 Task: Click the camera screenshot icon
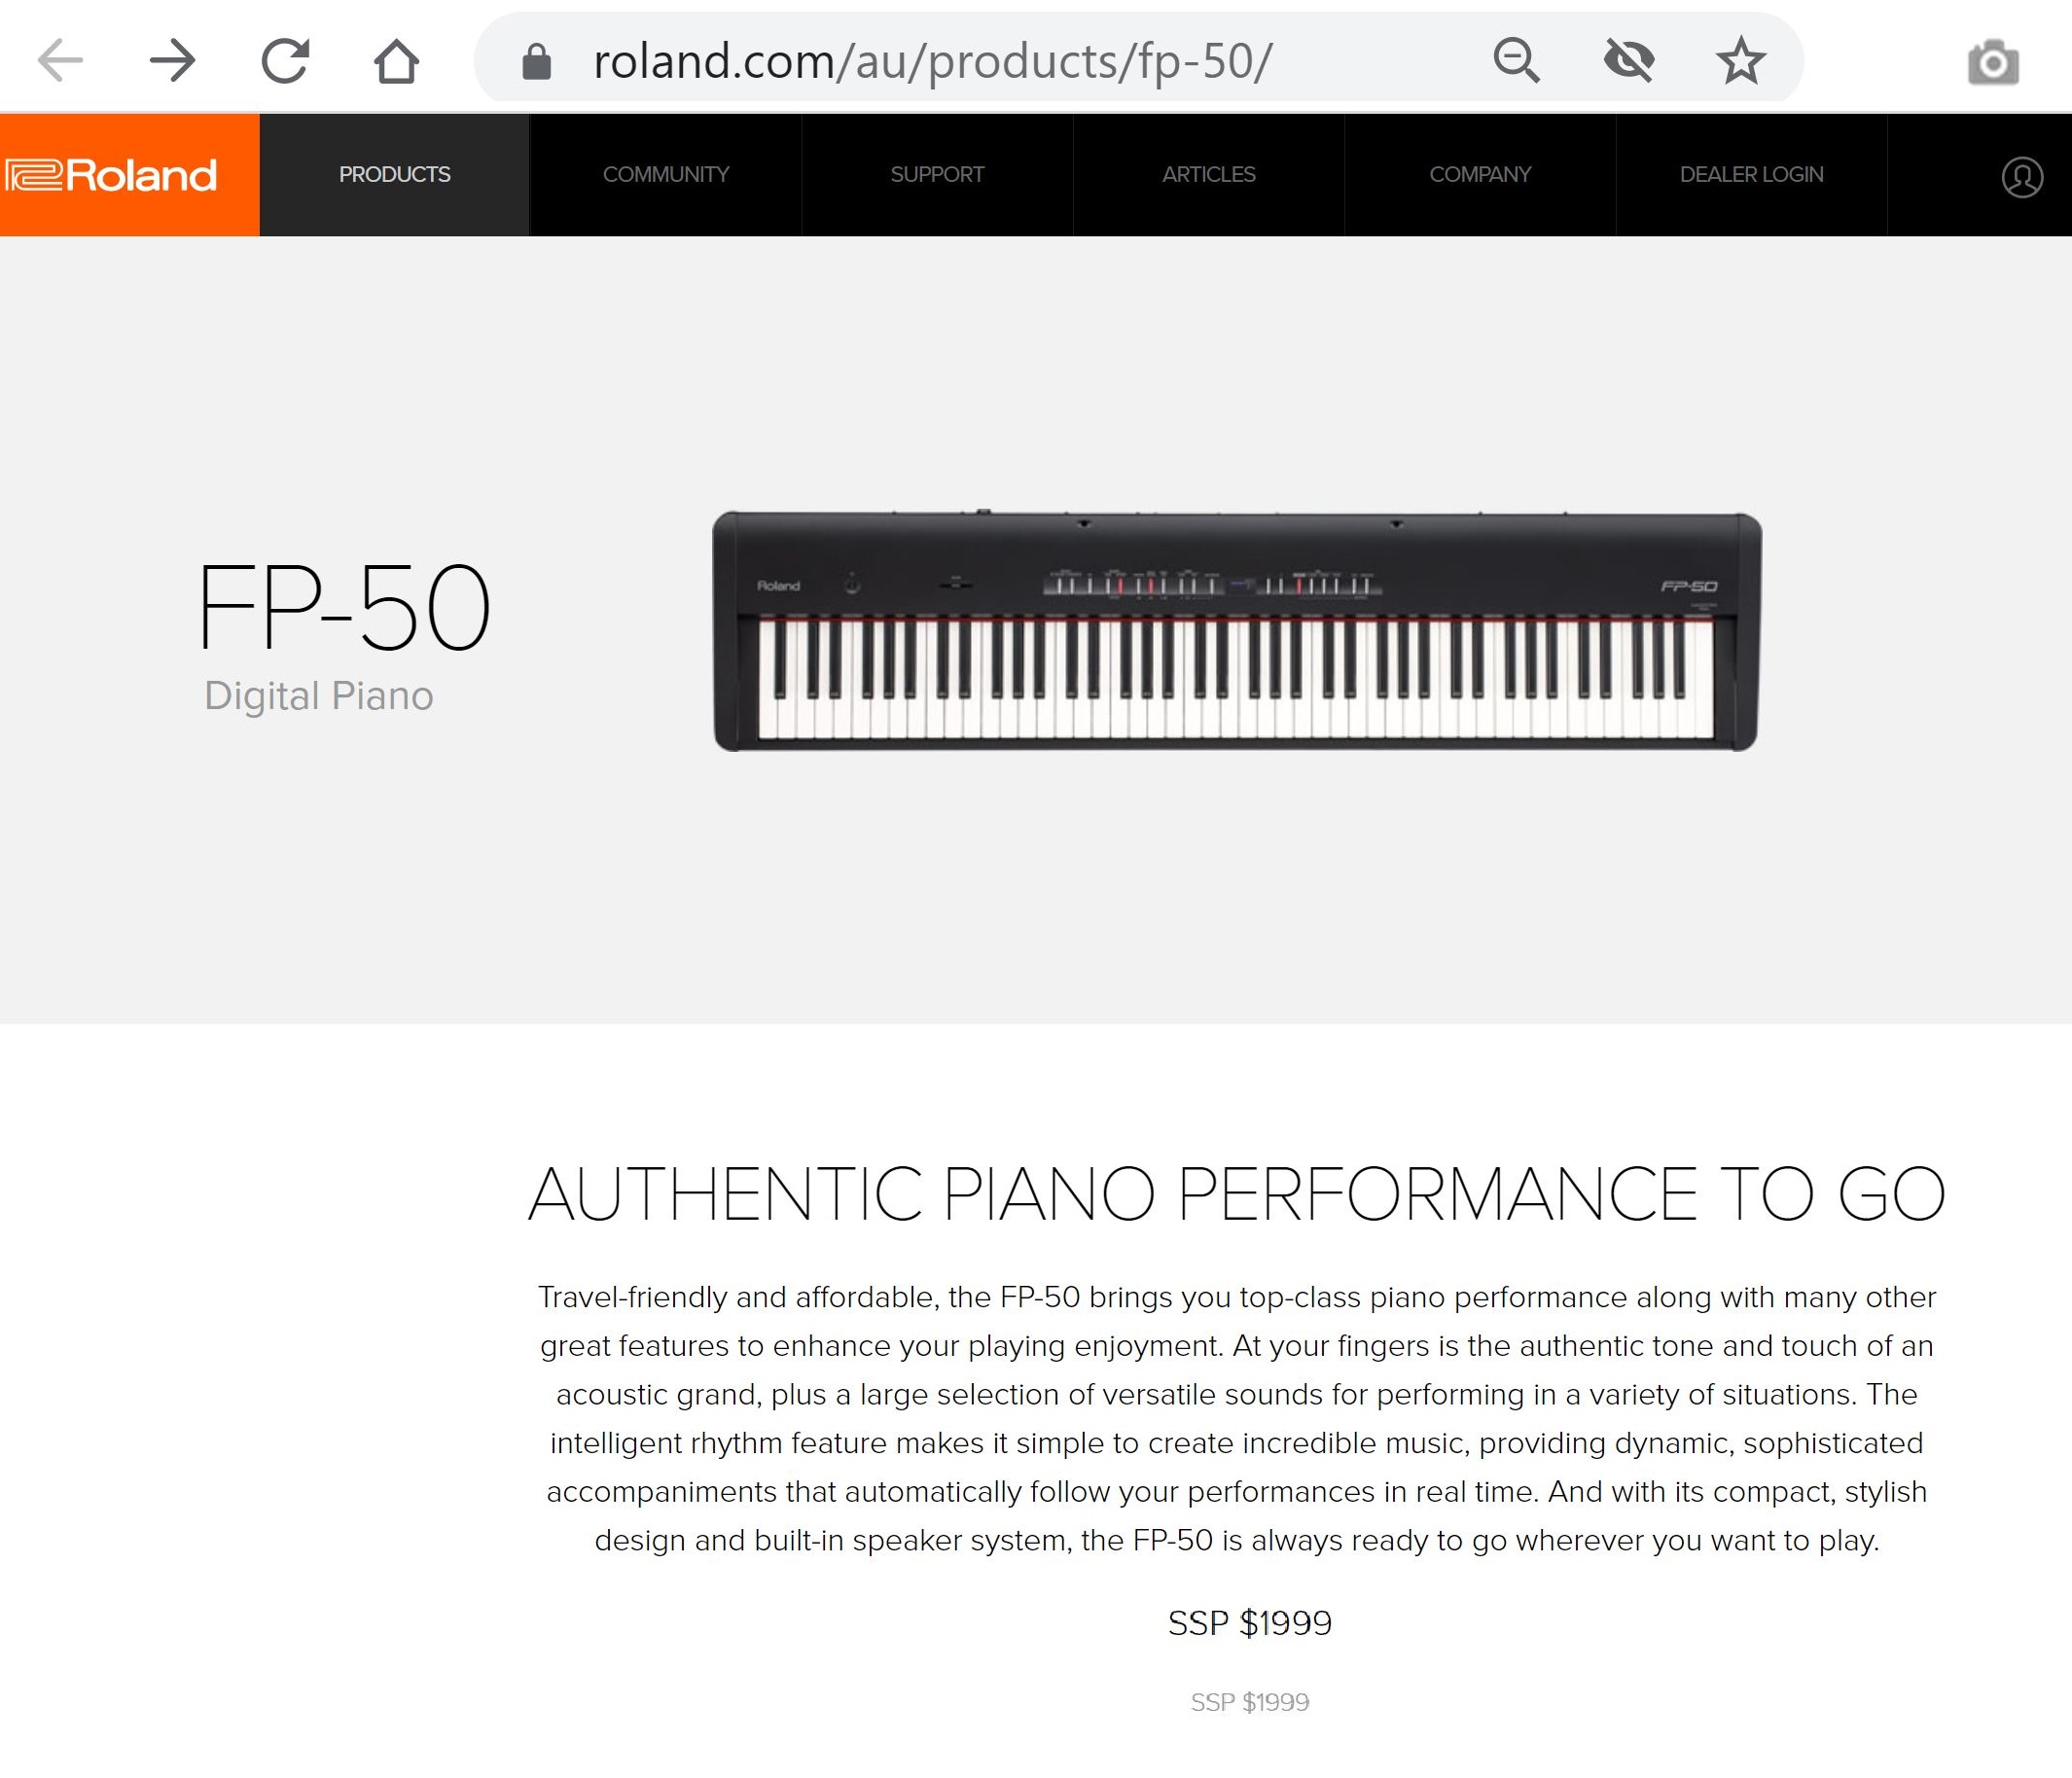[x=1993, y=62]
